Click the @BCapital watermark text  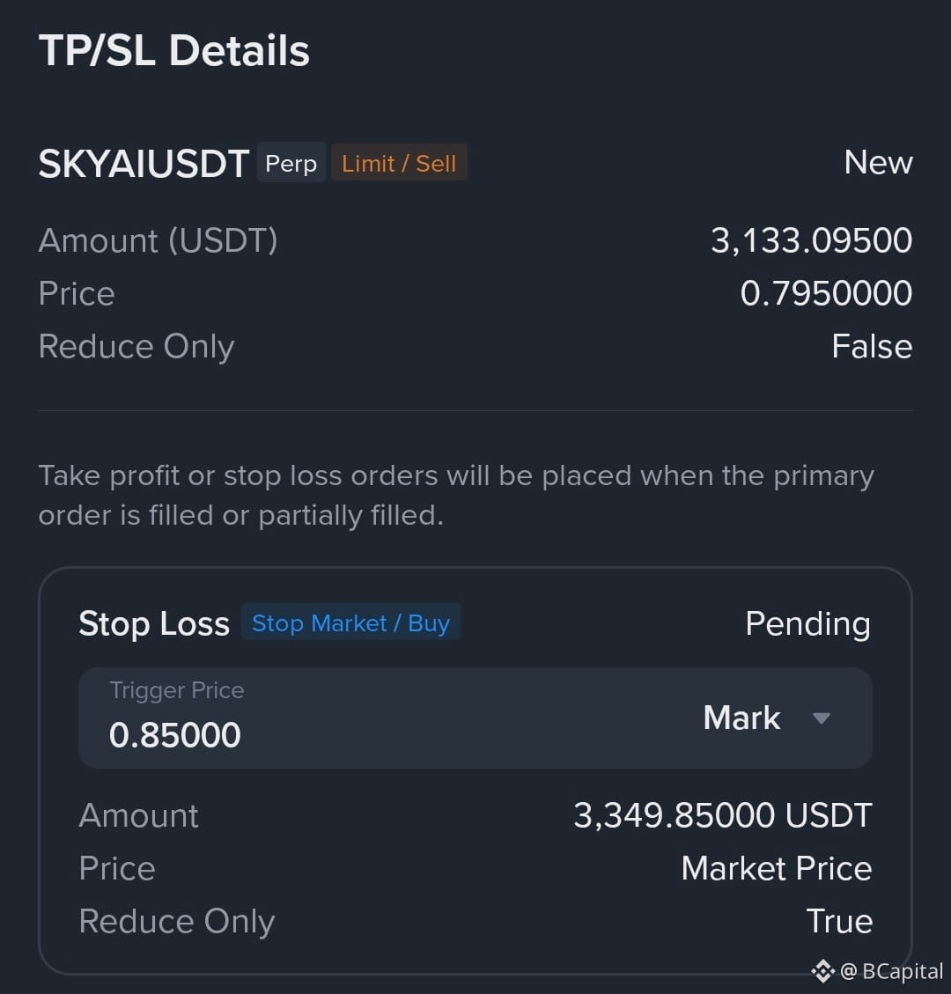point(891,970)
